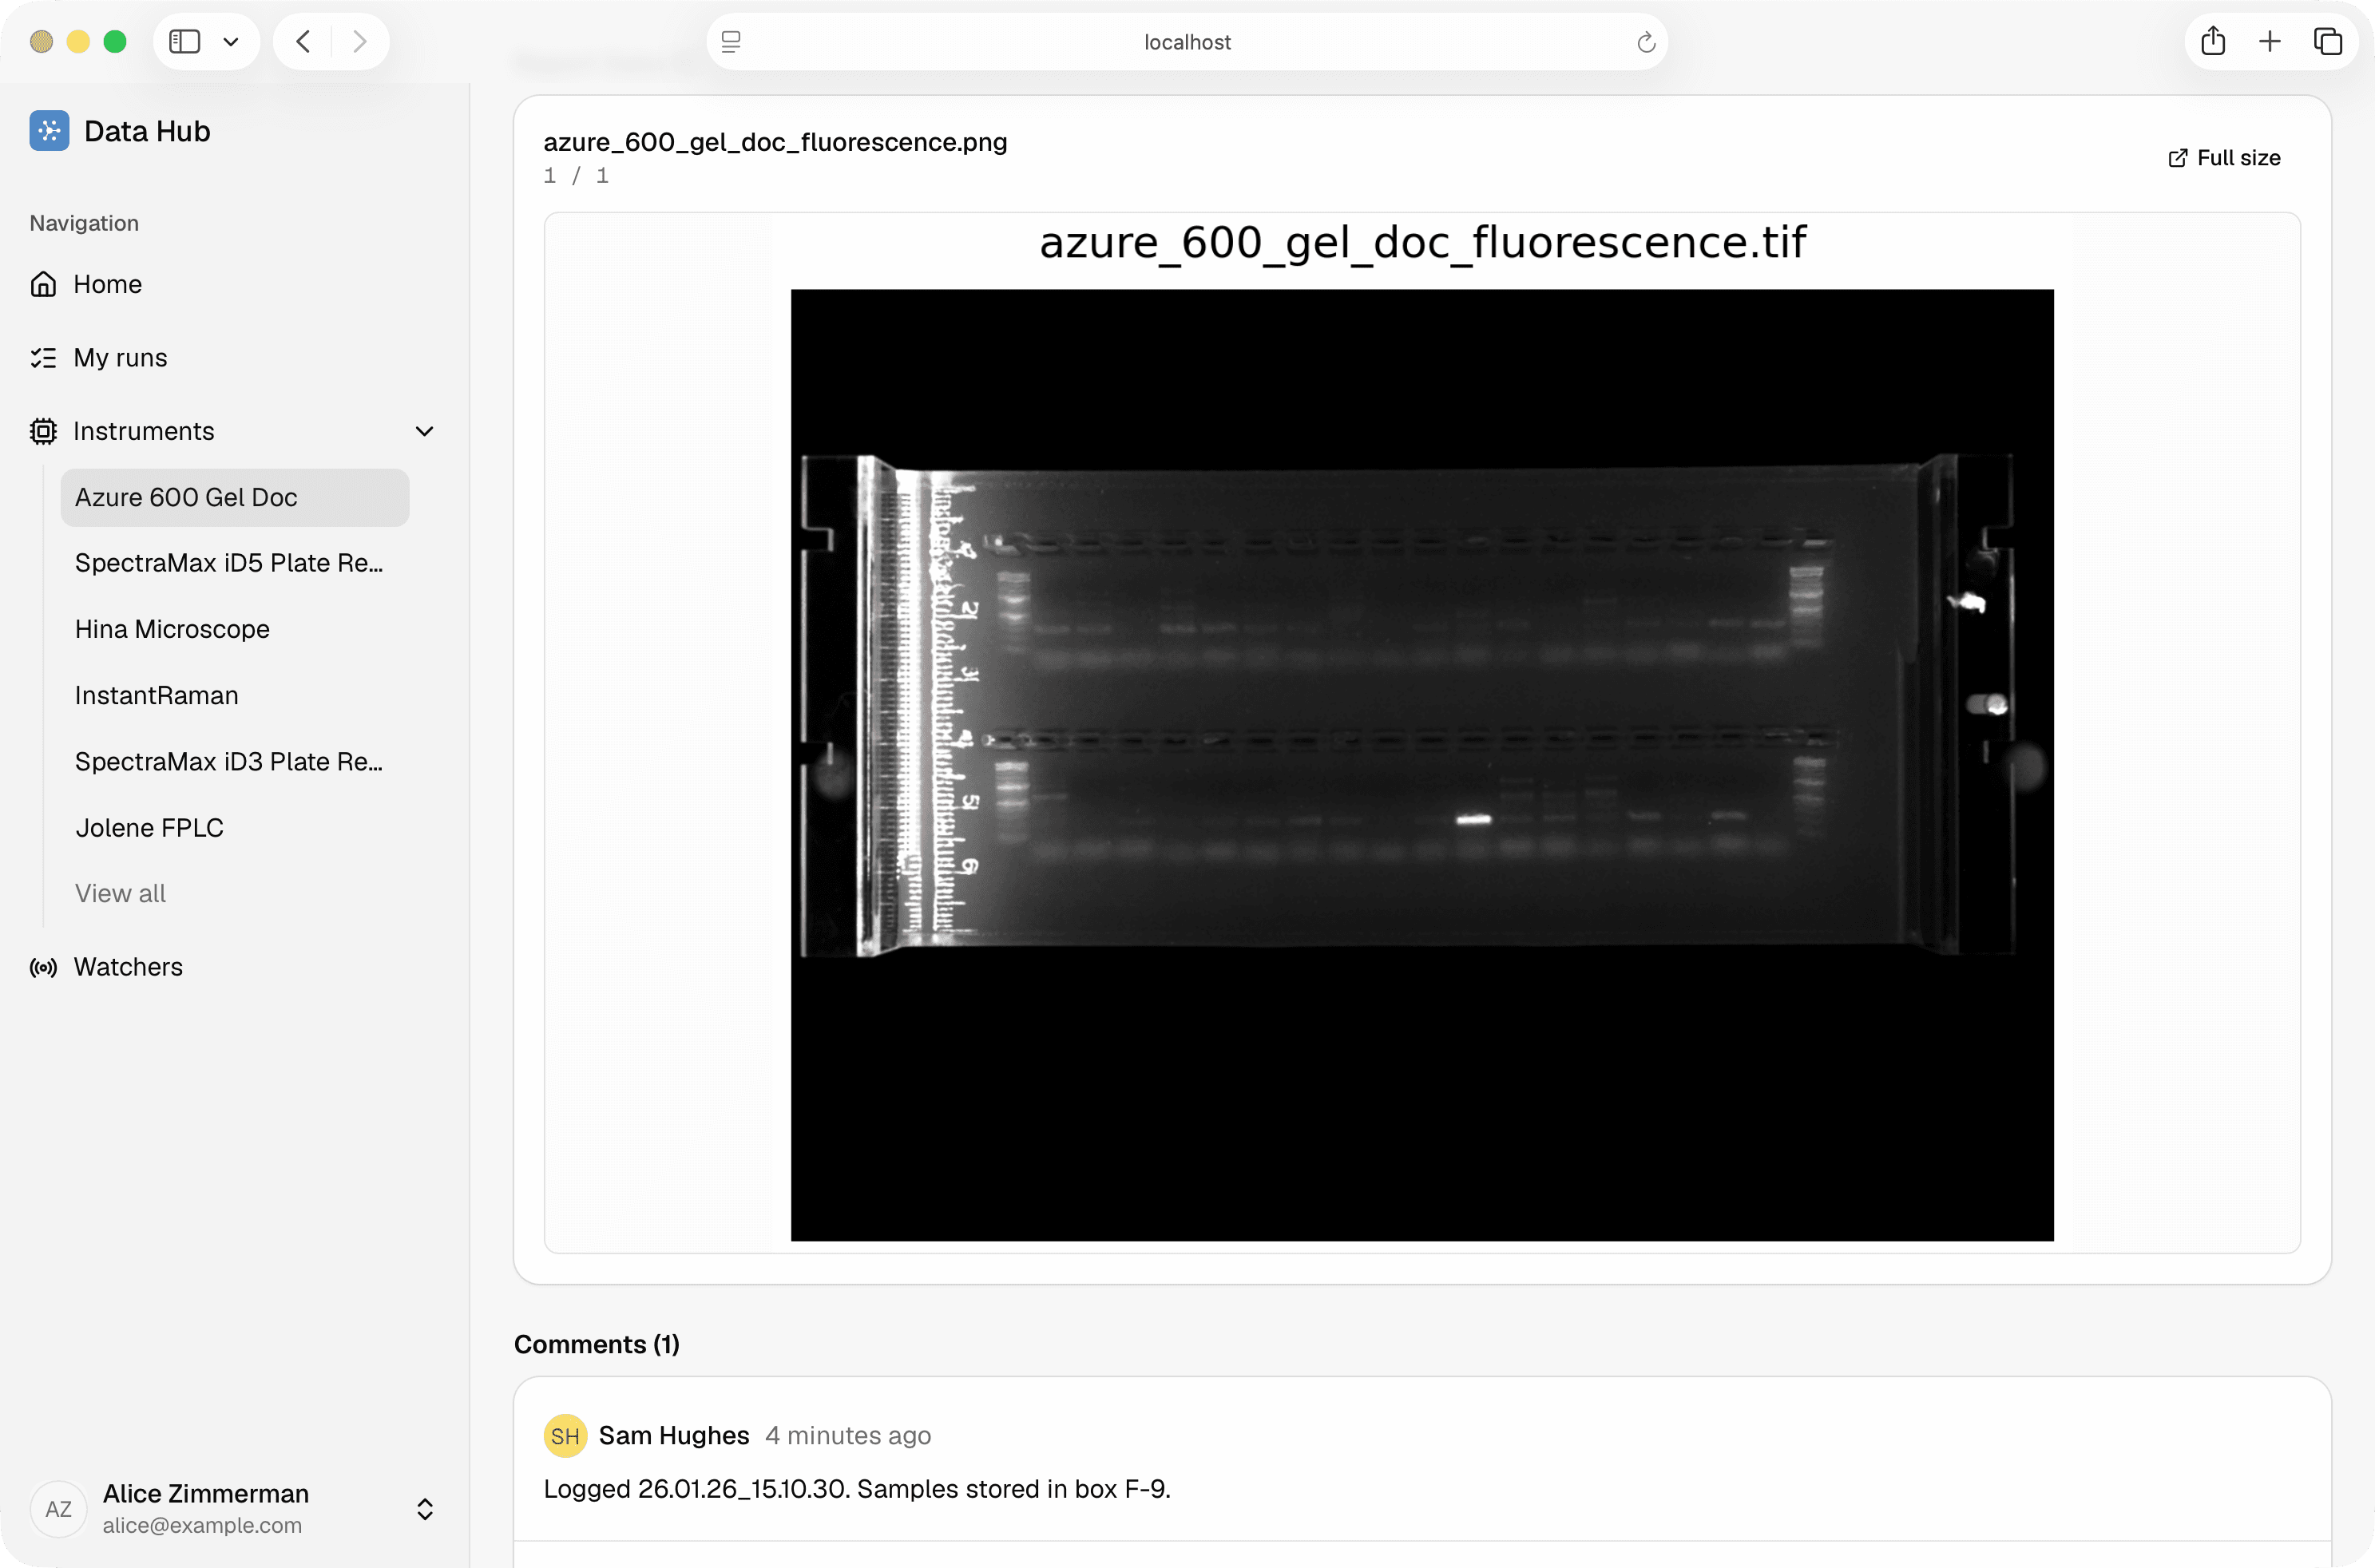Screen dimensions: 2375x1568
Task: Click the Navigation section label
Action: (x=84, y=223)
